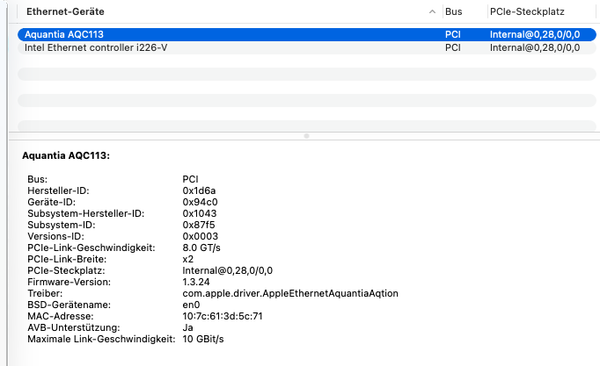The image size is (600, 366).
Task: Click the 'PCIe-Link-Geschwindigkeit:' label
Action: point(91,248)
